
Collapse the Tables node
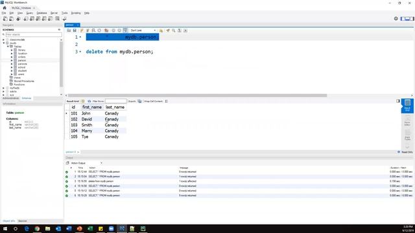click(x=8, y=47)
